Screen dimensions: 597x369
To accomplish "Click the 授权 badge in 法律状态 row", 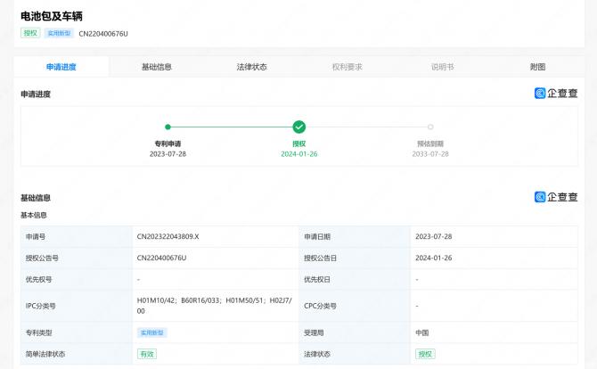I will tap(425, 354).
